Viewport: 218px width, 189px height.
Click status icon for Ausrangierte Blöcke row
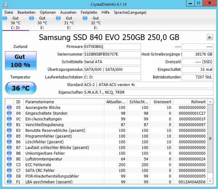[9, 108]
